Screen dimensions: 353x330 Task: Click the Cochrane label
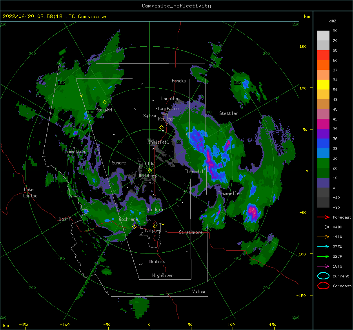click(128, 219)
